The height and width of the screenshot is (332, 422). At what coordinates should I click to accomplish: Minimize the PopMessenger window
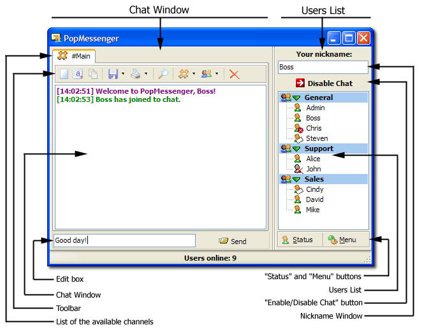click(x=334, y=38)
